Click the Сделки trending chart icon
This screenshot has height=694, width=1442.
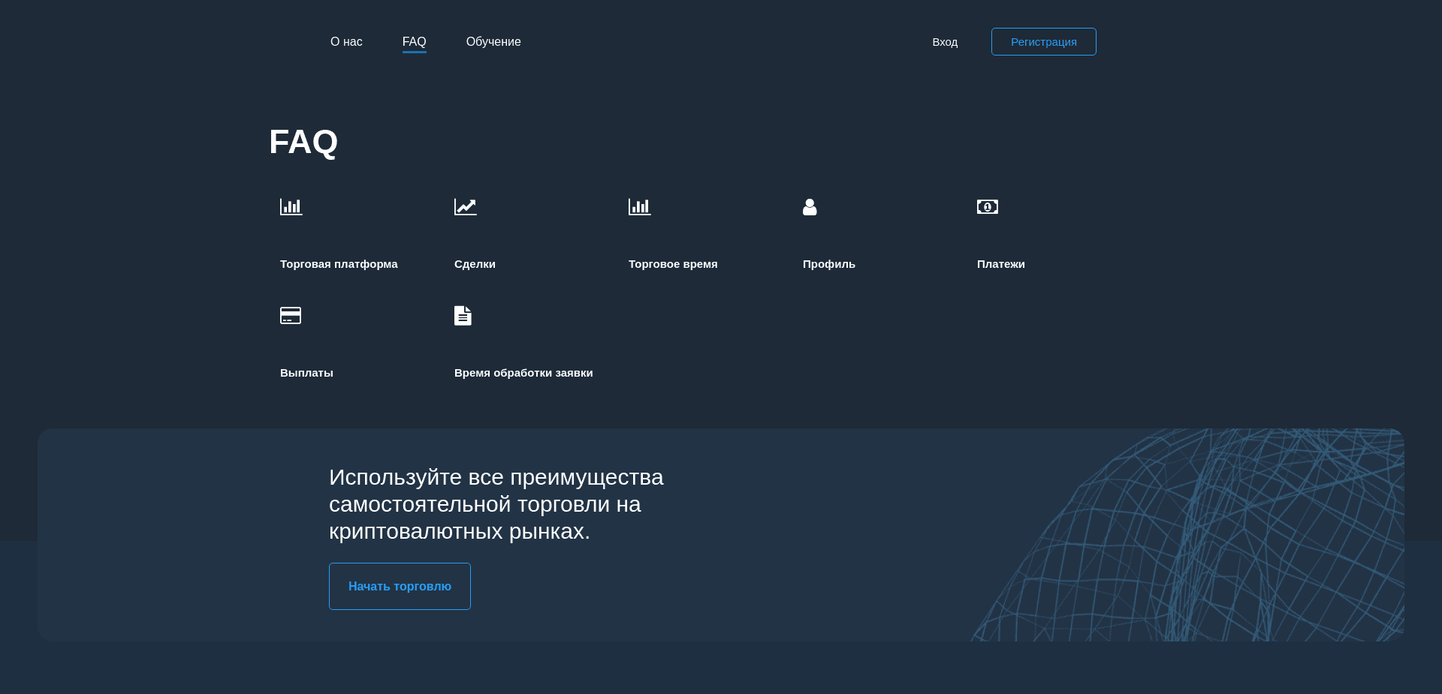click(x=465, y=207)
